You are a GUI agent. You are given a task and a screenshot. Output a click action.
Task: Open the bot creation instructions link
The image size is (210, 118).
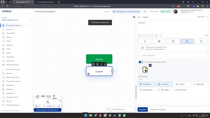[126, 11]
